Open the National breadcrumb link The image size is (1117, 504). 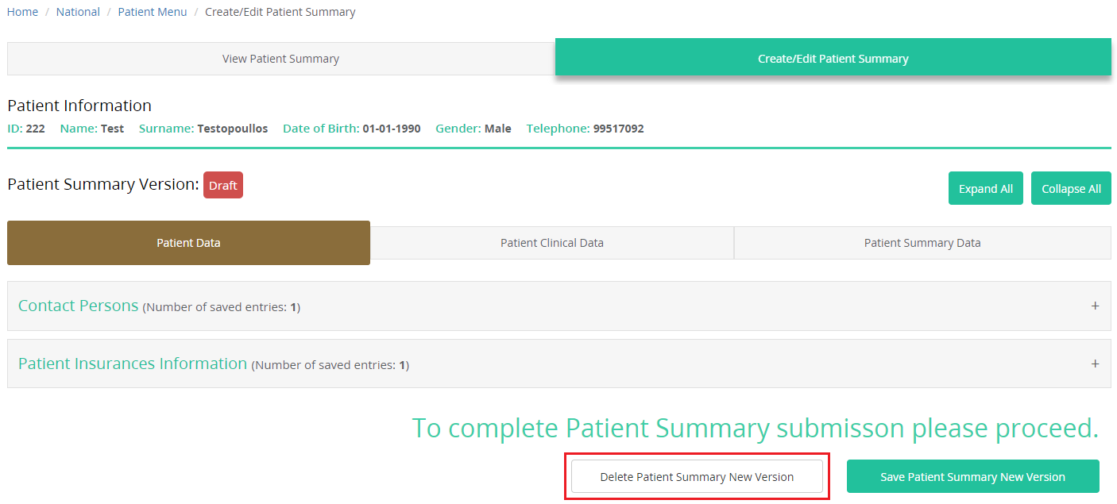click(x=78, y=12)
